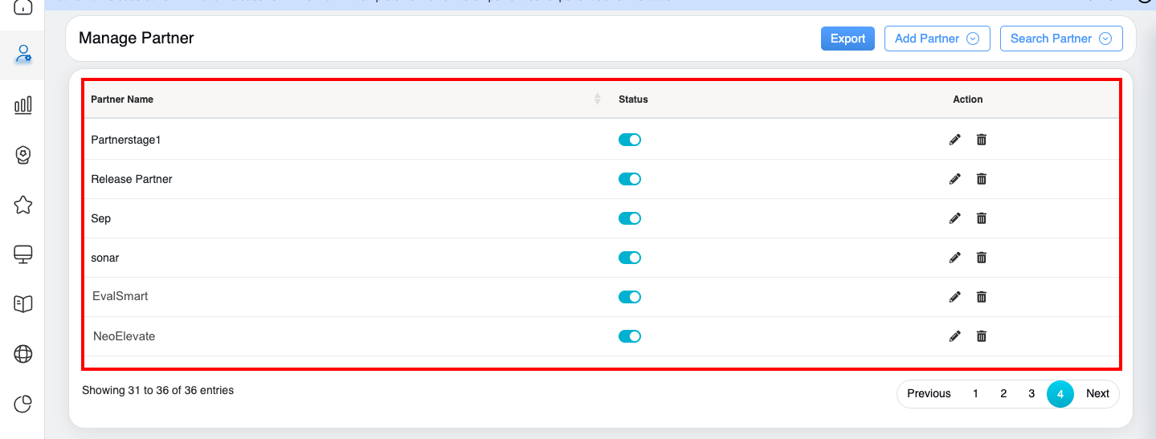1156x439 pixels.
Task: Click the Previous pagination button
Action: click(929, 393)
